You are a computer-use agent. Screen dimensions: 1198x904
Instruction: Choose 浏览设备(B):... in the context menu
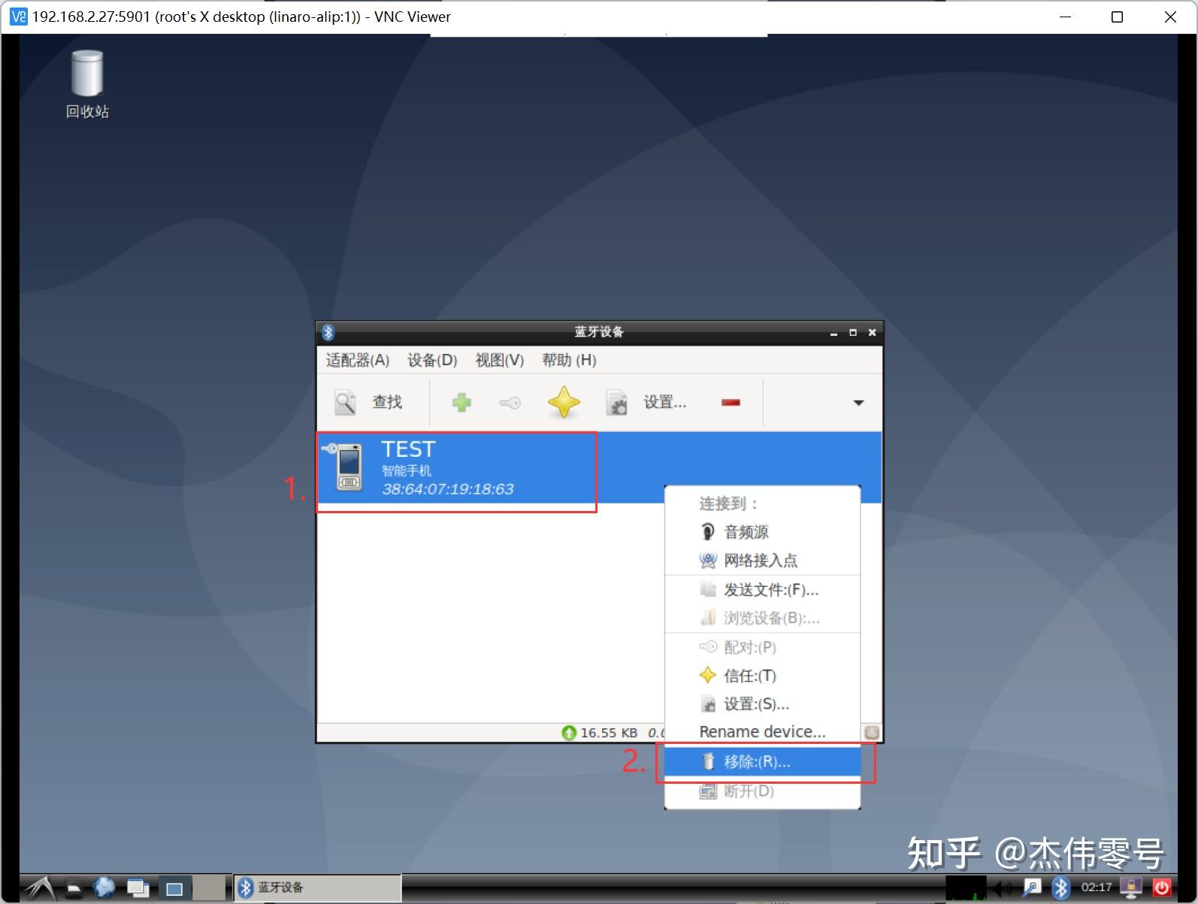[x=762, y=618]
